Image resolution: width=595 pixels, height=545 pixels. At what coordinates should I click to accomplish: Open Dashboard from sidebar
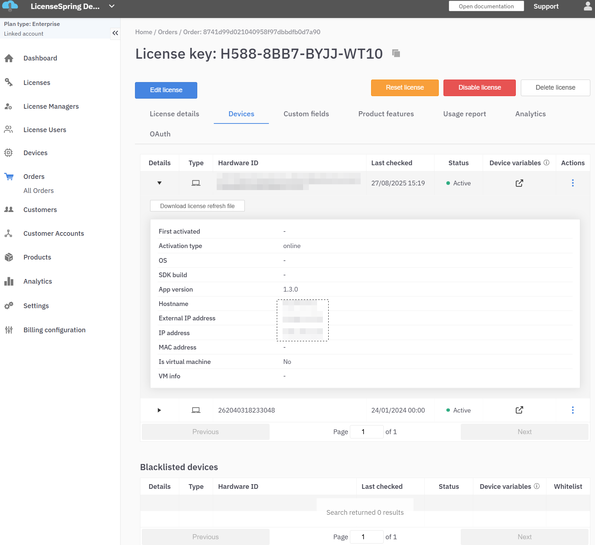tap(40, 58)
